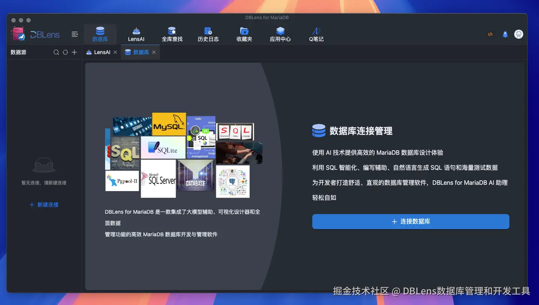
Task: Open Q笔记 notes tool
Action: coord(316,34)
